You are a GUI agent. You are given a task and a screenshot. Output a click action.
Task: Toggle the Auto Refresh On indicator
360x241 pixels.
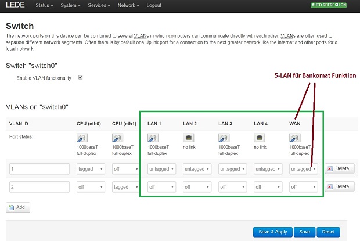click(329, 5)
